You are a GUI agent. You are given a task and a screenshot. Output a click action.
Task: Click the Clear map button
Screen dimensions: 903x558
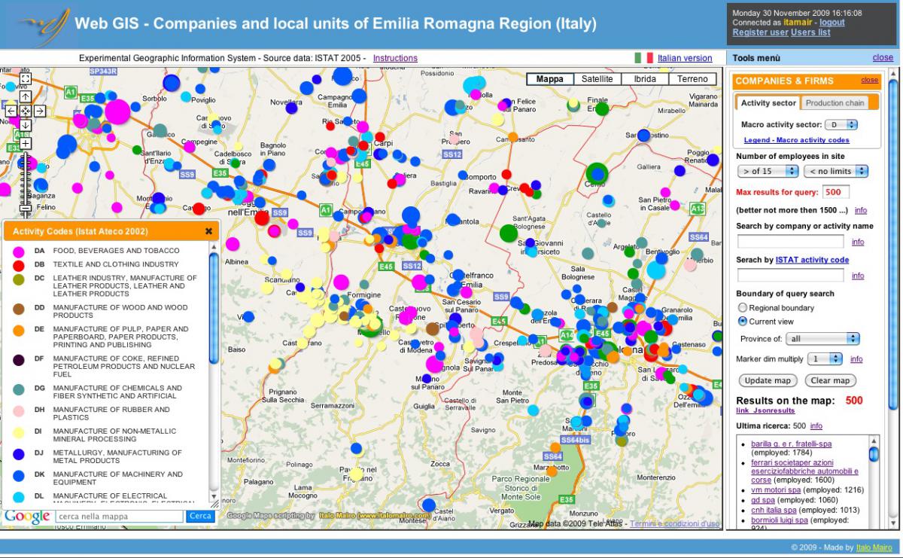(x=831, y=380)
